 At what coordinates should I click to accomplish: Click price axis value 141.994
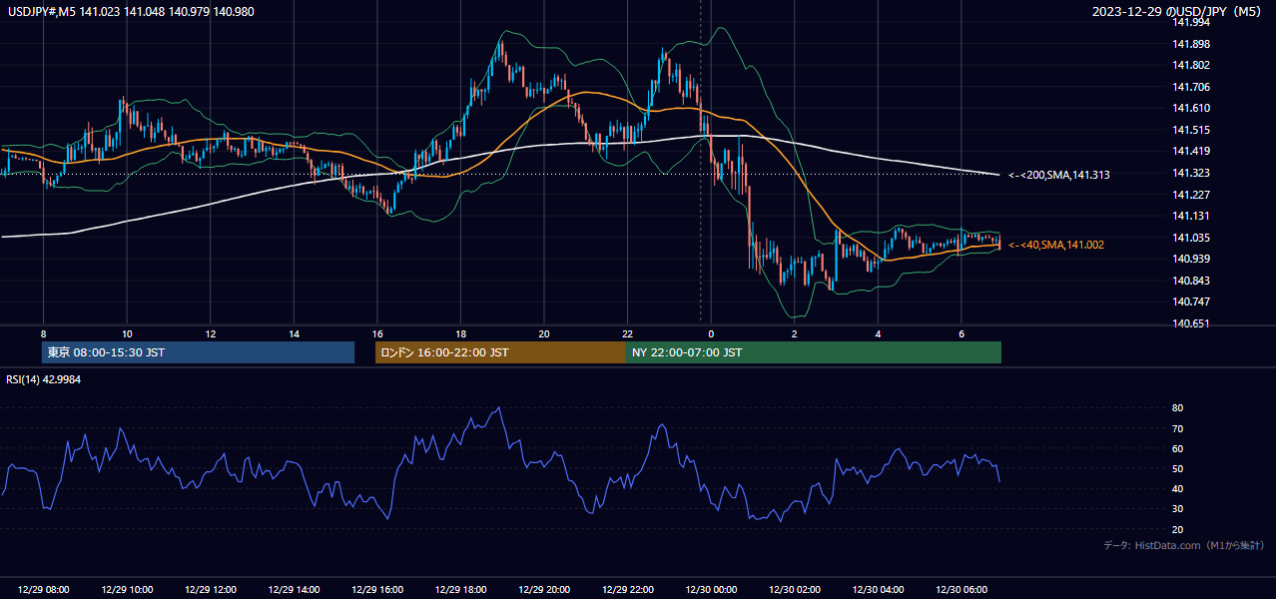tap(1191, 23)
